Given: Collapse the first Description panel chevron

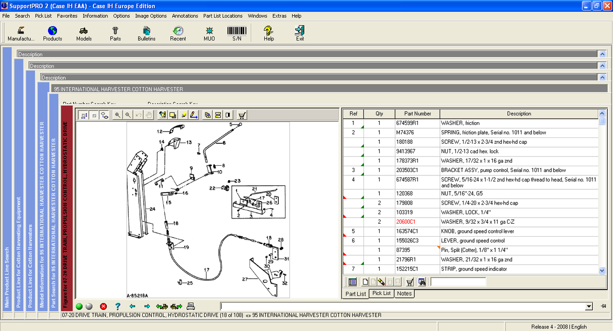Looking at the screenshot, I should tap(602, 54).
